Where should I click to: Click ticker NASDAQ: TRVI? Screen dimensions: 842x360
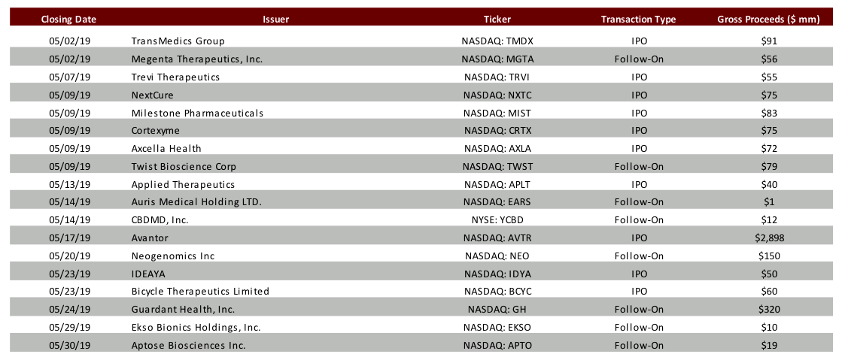(x=497, y=77)
